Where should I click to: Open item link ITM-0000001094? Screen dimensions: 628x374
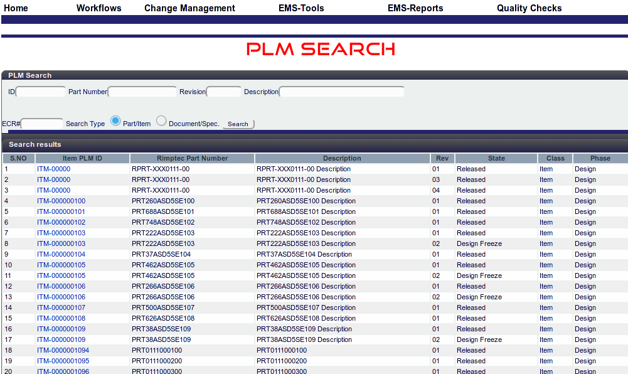[63, 350]
